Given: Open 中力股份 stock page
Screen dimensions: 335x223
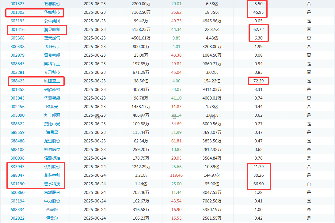Looking at the screenshot, I should (52, 201).
